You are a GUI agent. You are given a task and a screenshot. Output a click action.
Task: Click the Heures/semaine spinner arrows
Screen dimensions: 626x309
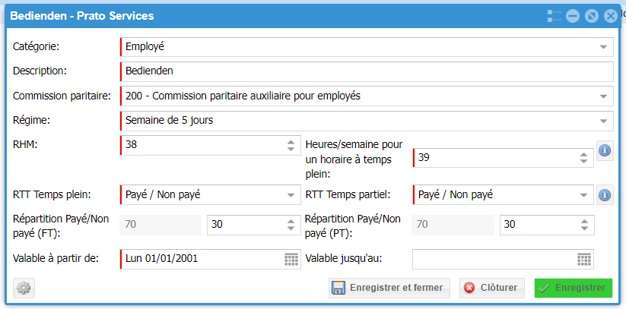pyautogui.click(x=584, y=158)
